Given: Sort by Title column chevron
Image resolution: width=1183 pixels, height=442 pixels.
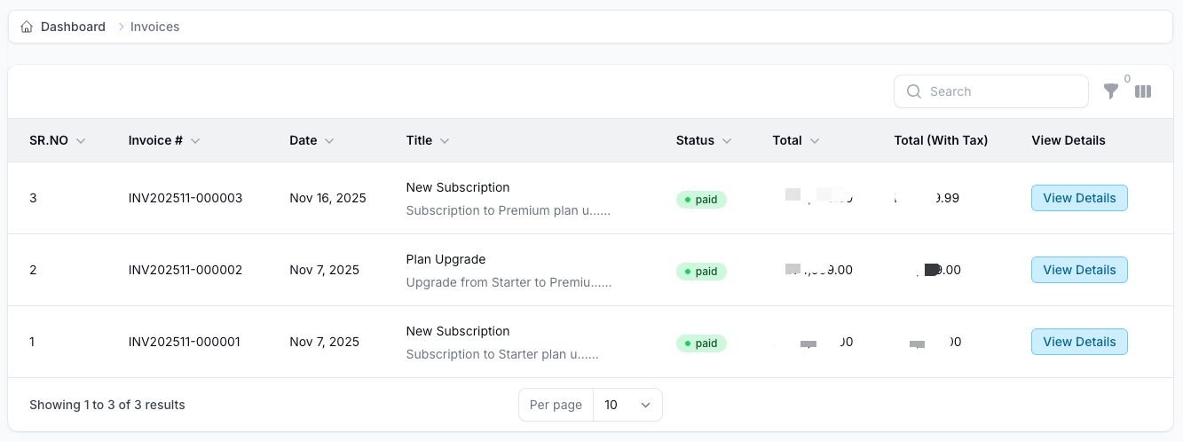Looking at the screenshot, I should pyautogui.click(x=445, y=141).
